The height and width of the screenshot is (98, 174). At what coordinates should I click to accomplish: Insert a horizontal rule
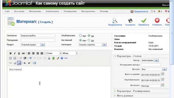point(11,63)
